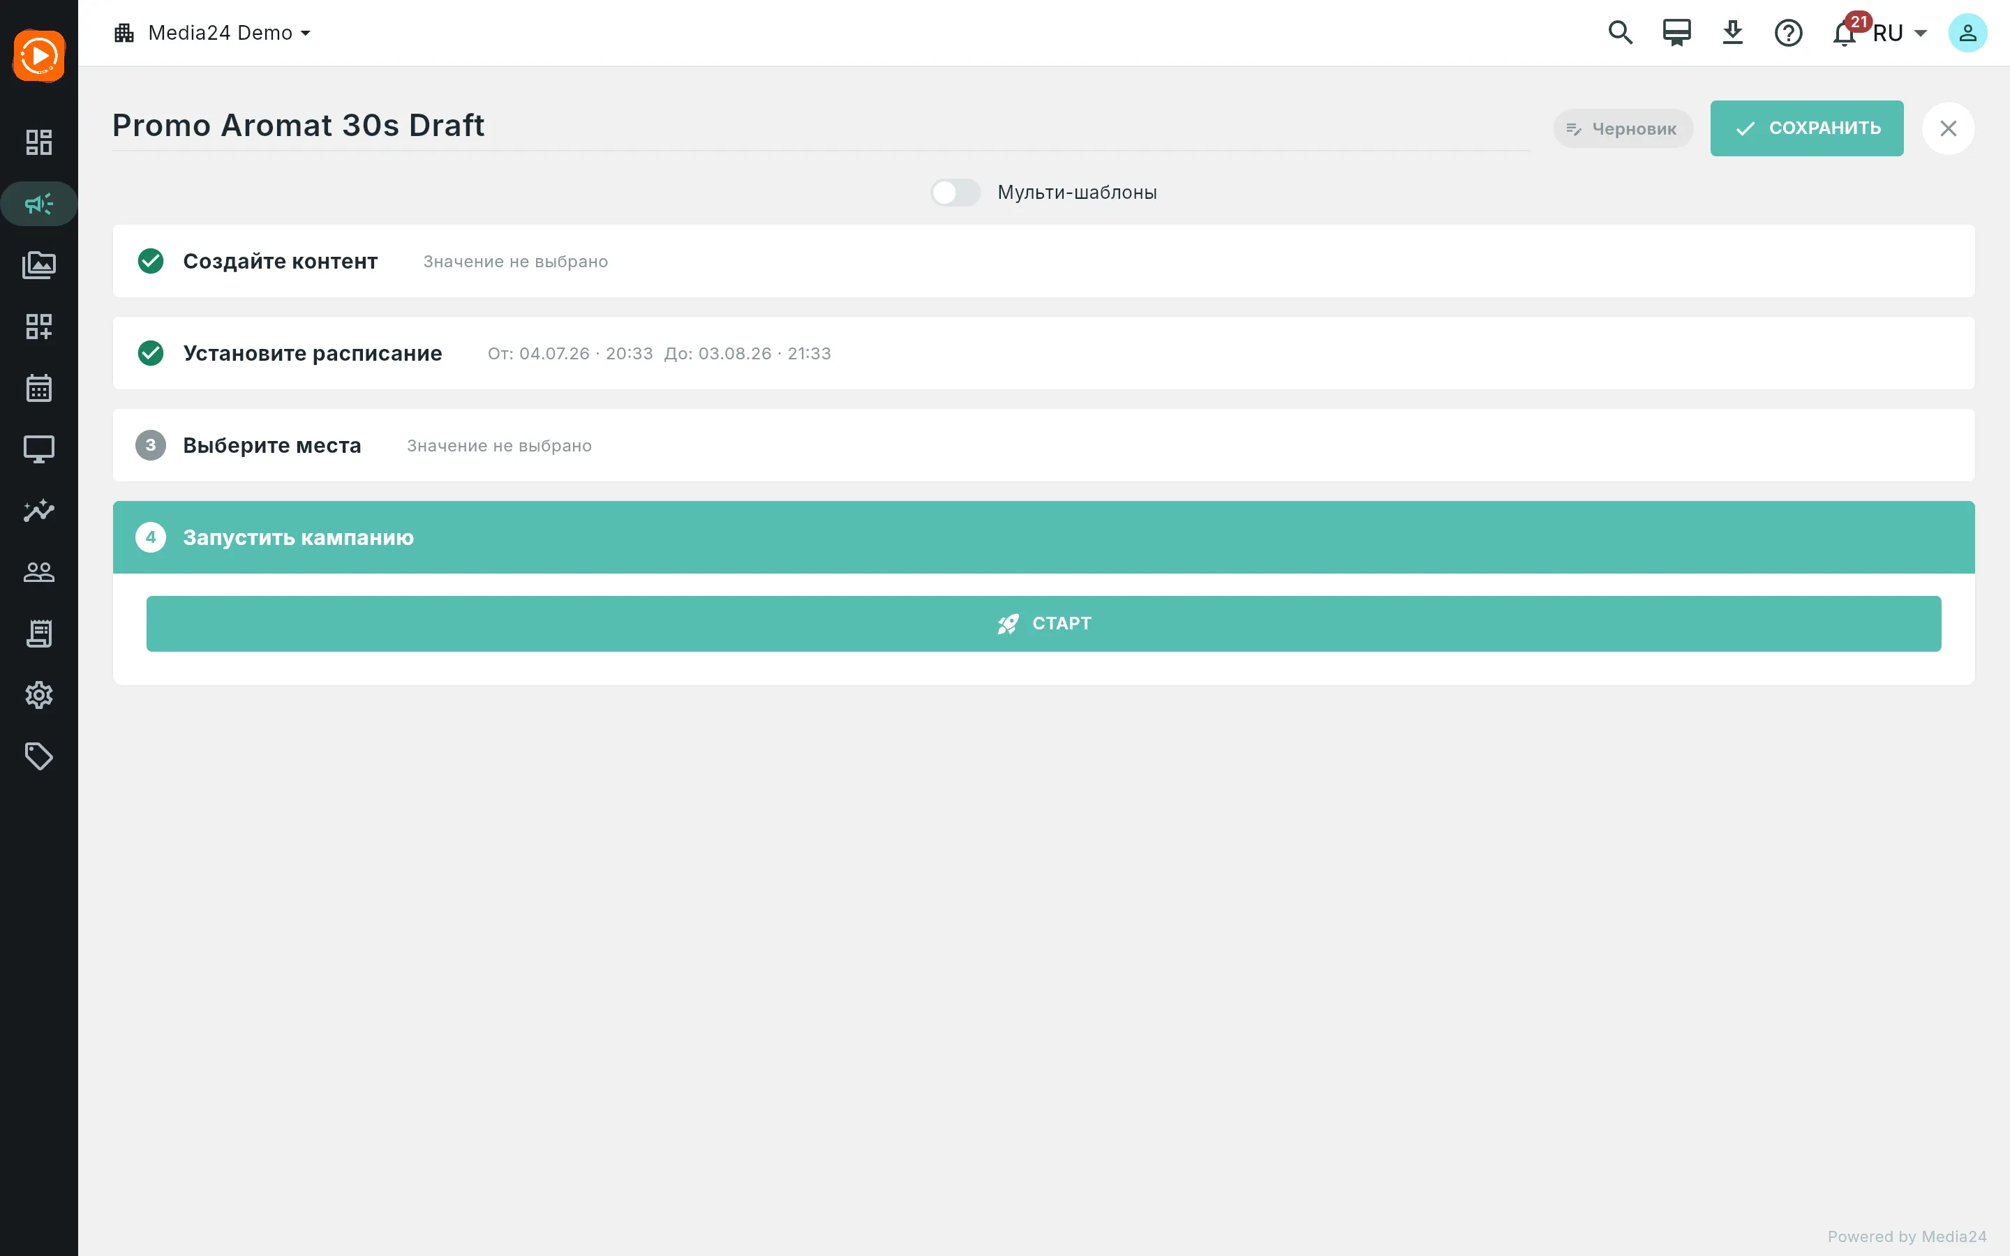Toggle the Мульти-шаблоны switch
The width and height of the screenshot is (2010, 1256).
click(955, 193)
